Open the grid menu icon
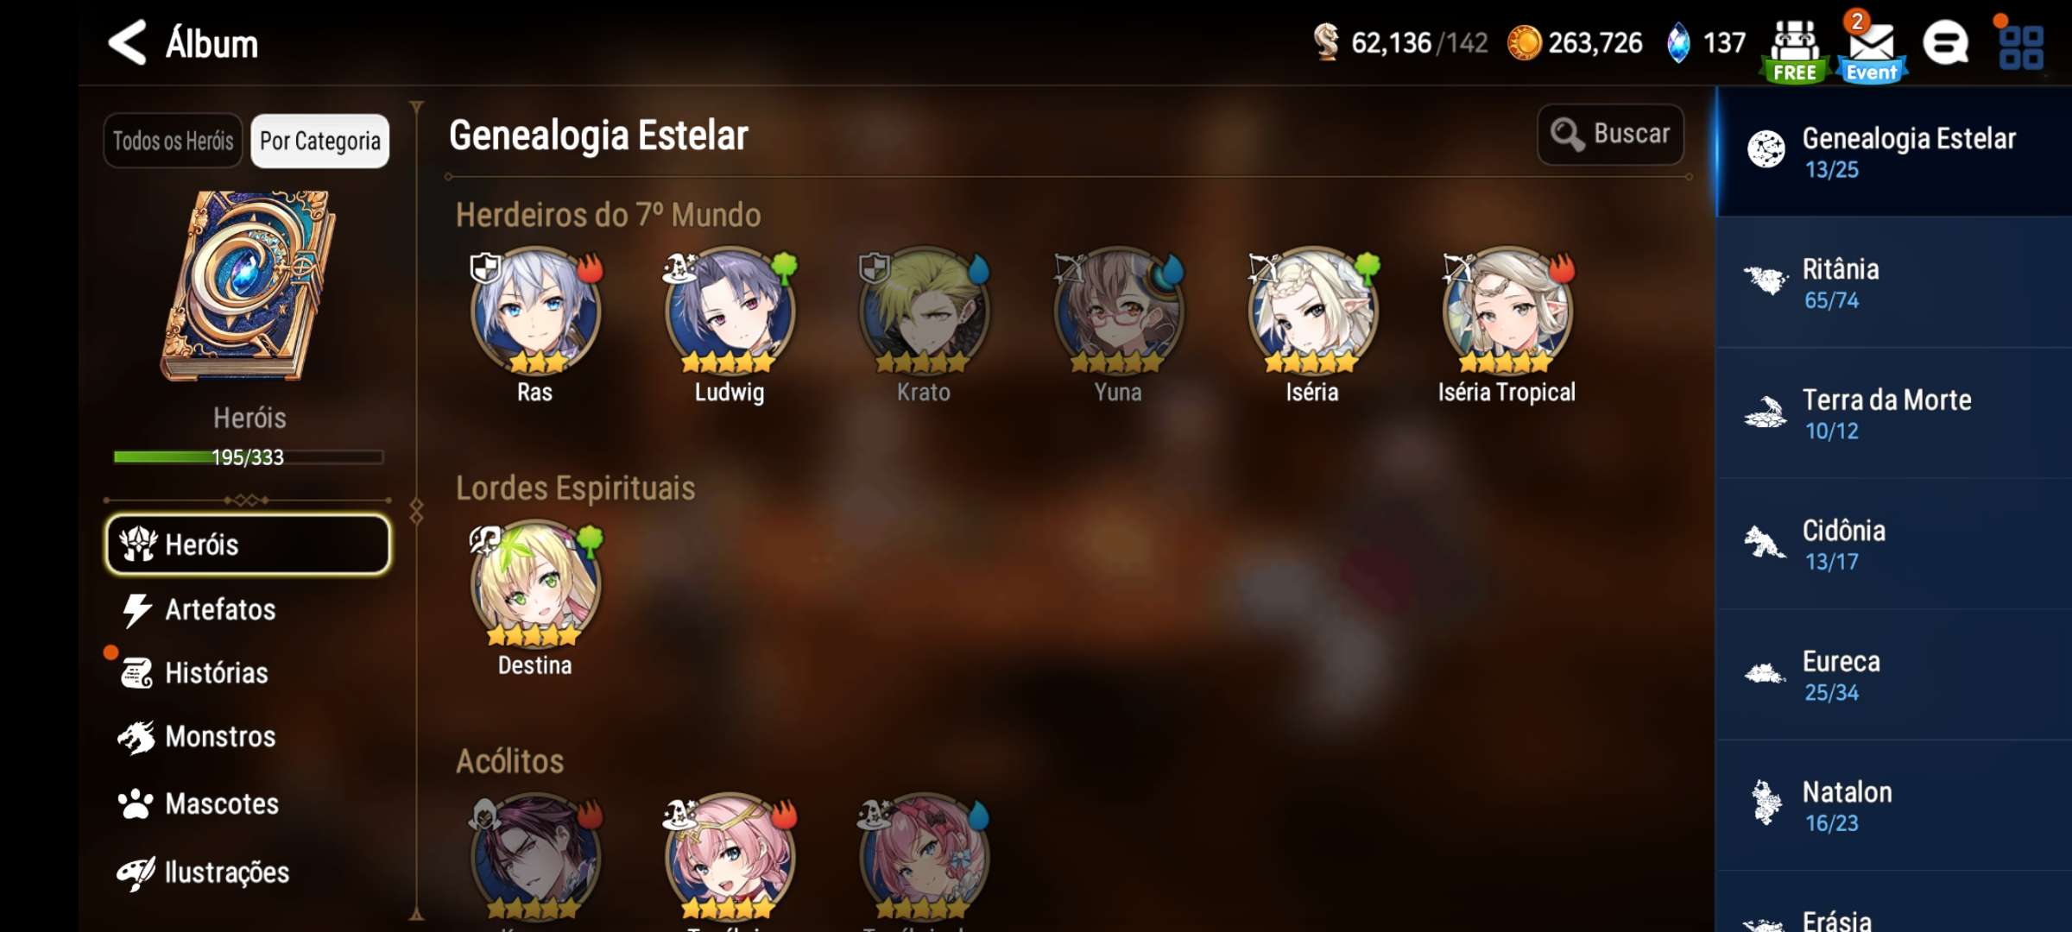The height and width of the screenshot is (932, 2072). 2021,47
